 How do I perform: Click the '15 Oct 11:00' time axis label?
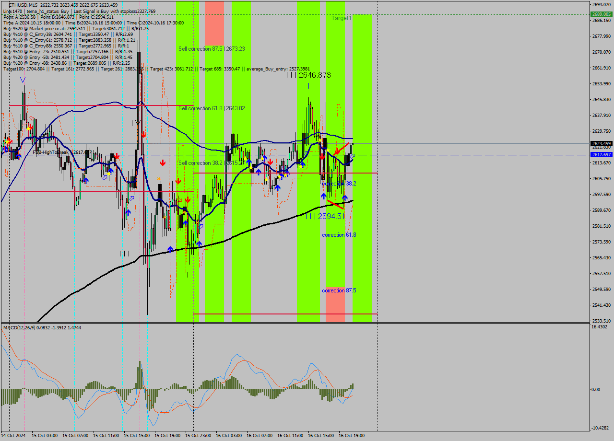click(x=106, y=436)
